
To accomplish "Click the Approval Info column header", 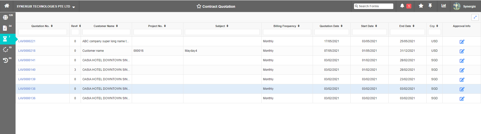I will point(461,26).
